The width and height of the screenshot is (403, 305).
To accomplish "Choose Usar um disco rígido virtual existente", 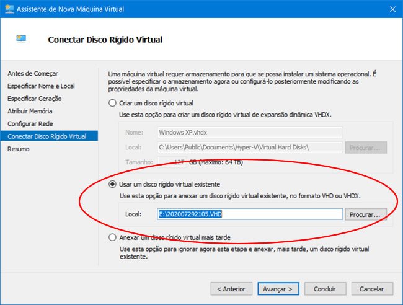I will 112,184.
